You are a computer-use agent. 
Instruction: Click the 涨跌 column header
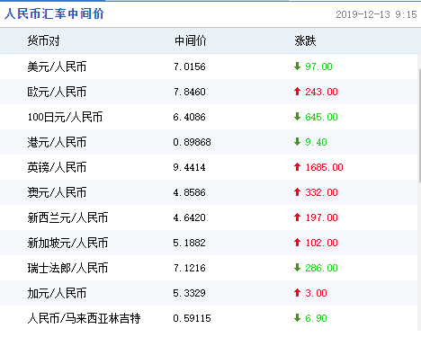point(305,40)
